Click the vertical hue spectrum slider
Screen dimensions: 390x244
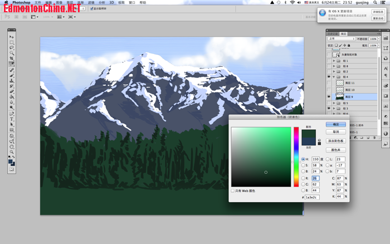296,156
